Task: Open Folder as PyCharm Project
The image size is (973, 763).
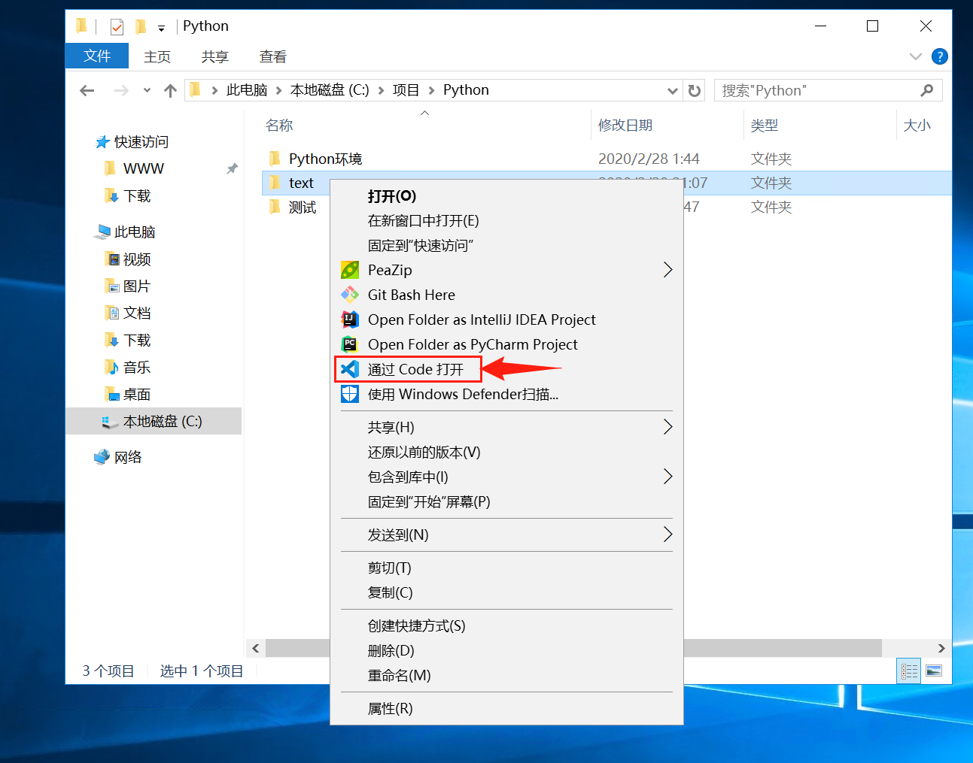Action: point(473,344)
